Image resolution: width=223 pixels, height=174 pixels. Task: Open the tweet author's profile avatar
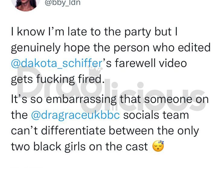[x=26, y=4]
